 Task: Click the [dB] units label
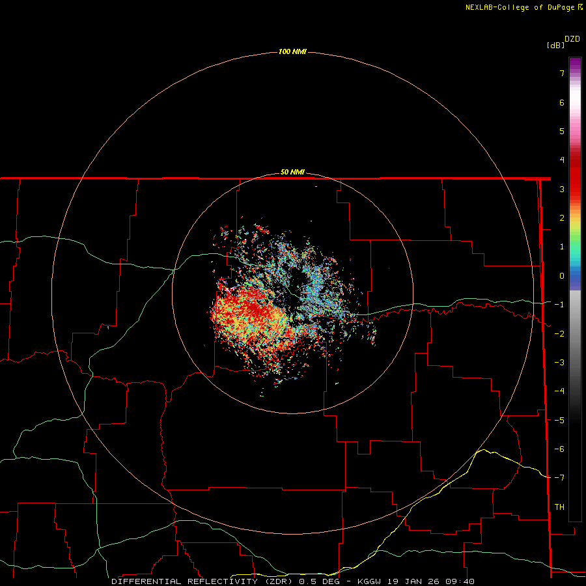tap(556, 46)
